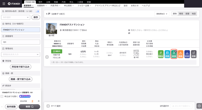Download the 図面 with orange button
Viewport: 202px width, 110px height.
click(181, 54)
